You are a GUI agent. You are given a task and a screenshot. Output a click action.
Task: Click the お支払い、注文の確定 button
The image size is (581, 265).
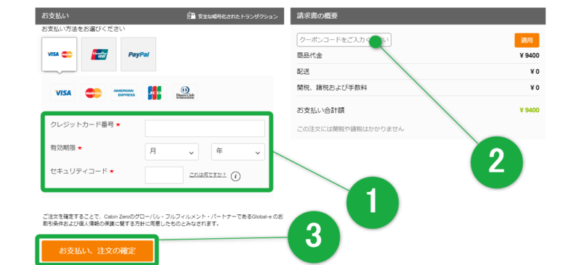click(x=97, y=251)
